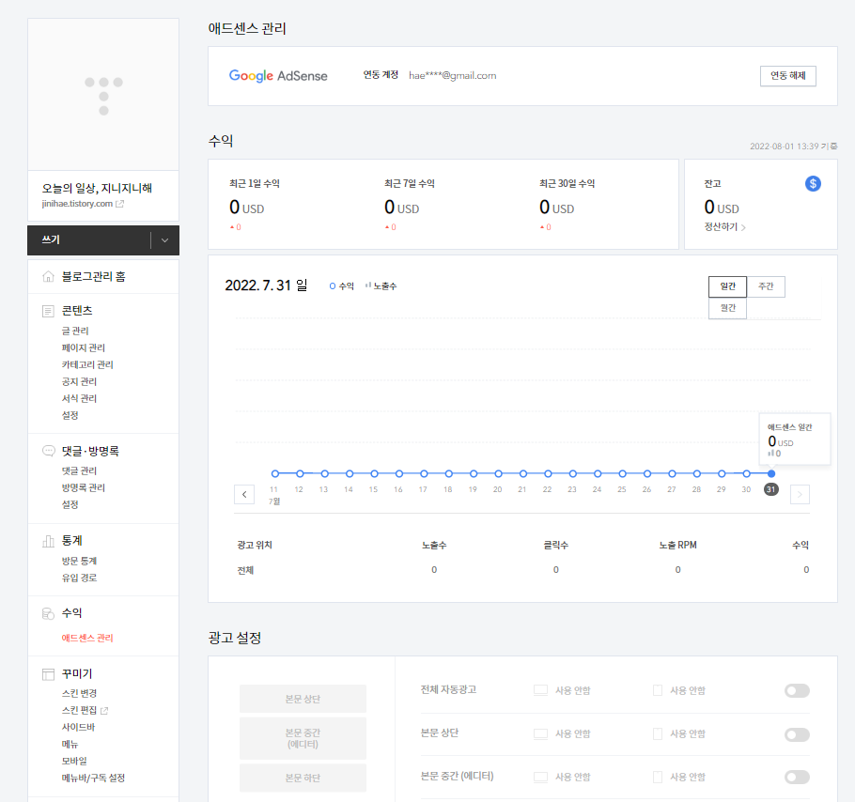
Task: Open 유입 경로 menu item
Action: [x=79, y=578]
